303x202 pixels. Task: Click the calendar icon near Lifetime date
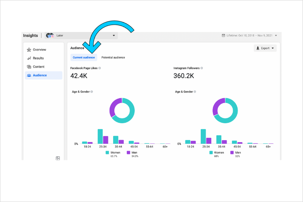(223, 36)
